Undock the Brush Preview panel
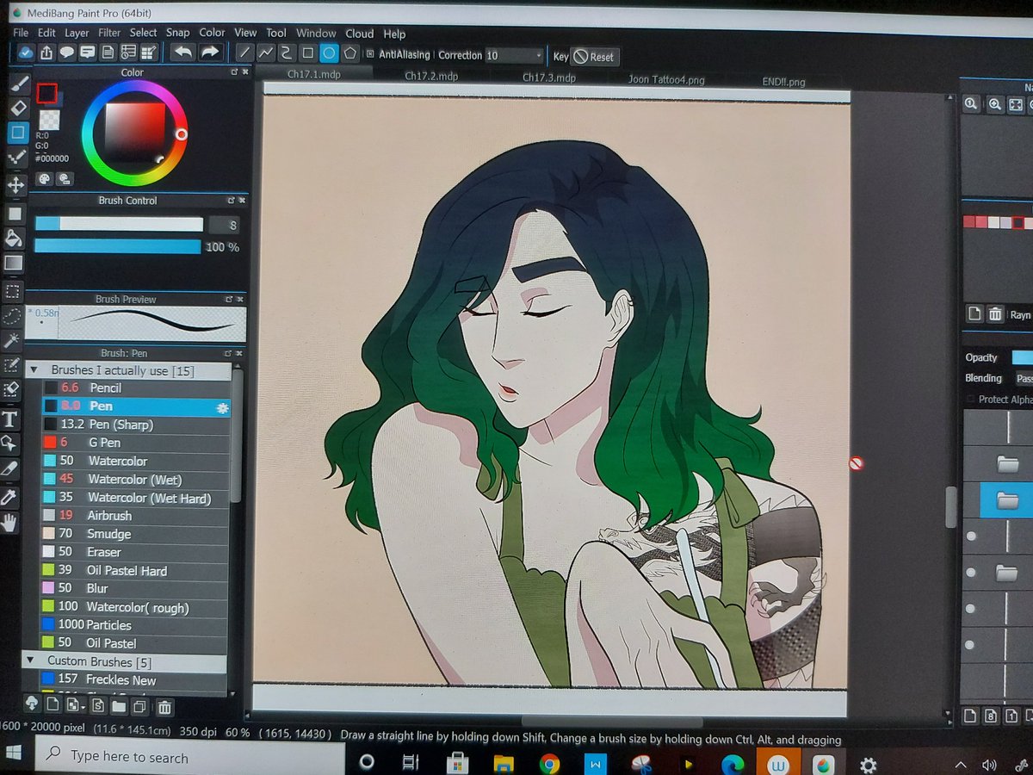The image size is (1033, 775). coord(229,299)
